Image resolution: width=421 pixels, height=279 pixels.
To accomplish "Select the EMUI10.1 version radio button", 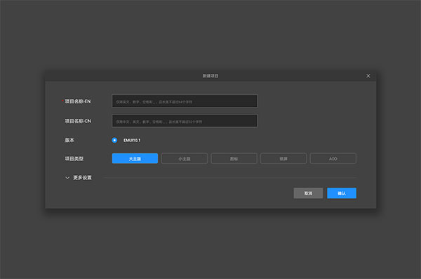I will [114, 140].
